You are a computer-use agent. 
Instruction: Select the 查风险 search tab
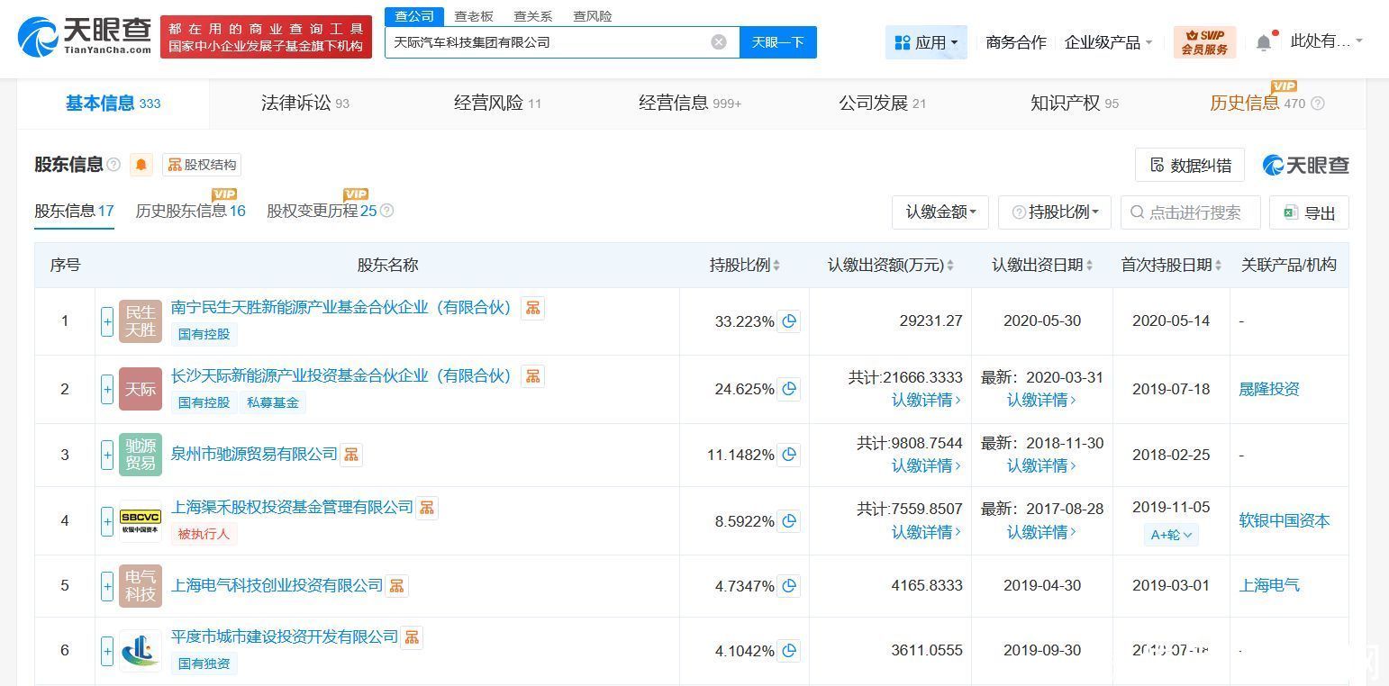[x=593, y=16]
